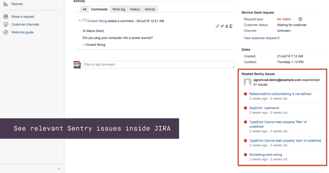Select the Reports icon in the sidebar
Screen dimensions: 329x173
pos(5,4)
